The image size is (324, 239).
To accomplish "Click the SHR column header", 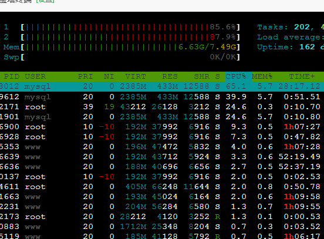I will tap(202, 76).
